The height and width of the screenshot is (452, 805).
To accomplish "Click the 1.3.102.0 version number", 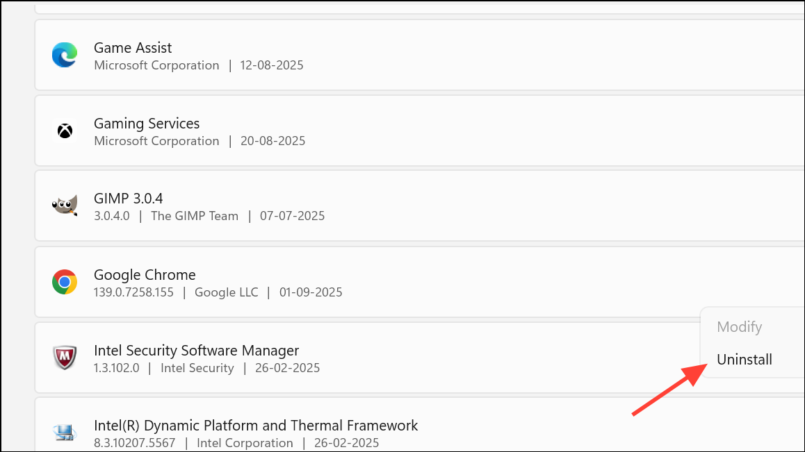I will pos(116,368).
